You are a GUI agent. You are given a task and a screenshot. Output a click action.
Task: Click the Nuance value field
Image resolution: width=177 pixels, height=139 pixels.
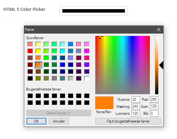(x=136, y=100)
